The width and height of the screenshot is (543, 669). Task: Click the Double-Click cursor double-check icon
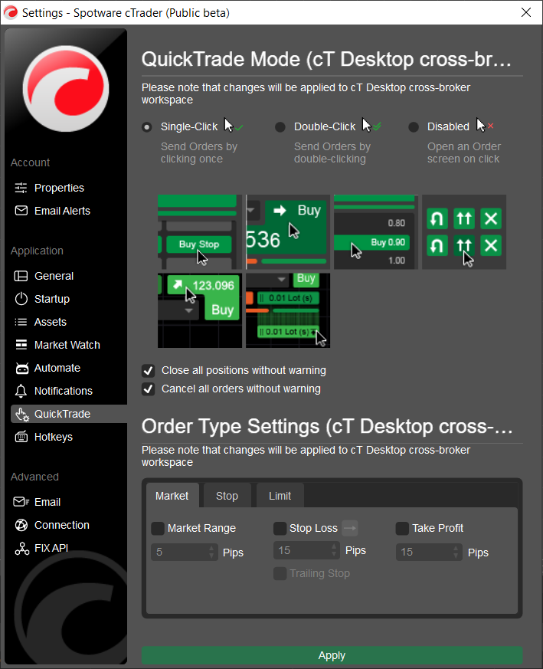tap(371, 126)
